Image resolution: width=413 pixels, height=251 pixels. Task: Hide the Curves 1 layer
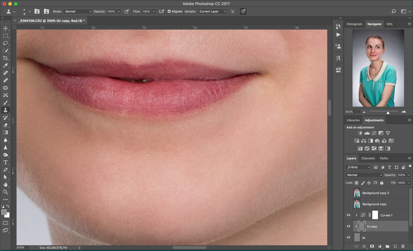(x=348, y=215)
